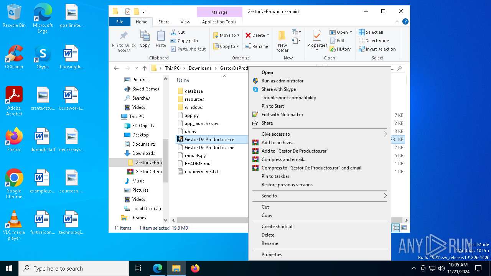Open the Application Tools tab
This screenshot has width=491, height=276.
[219, 22]
